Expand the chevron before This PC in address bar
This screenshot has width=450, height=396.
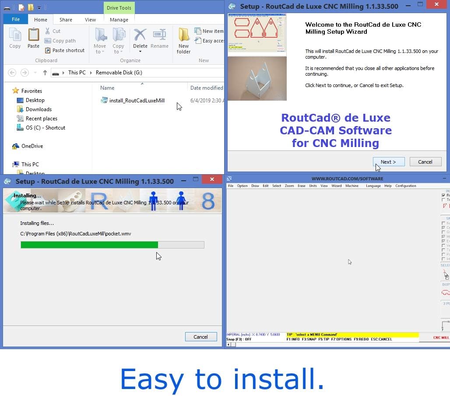coord(63,73)
